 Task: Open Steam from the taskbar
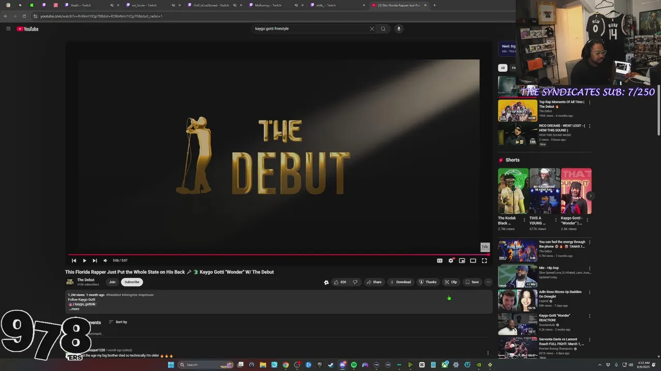tap(331, 365)
